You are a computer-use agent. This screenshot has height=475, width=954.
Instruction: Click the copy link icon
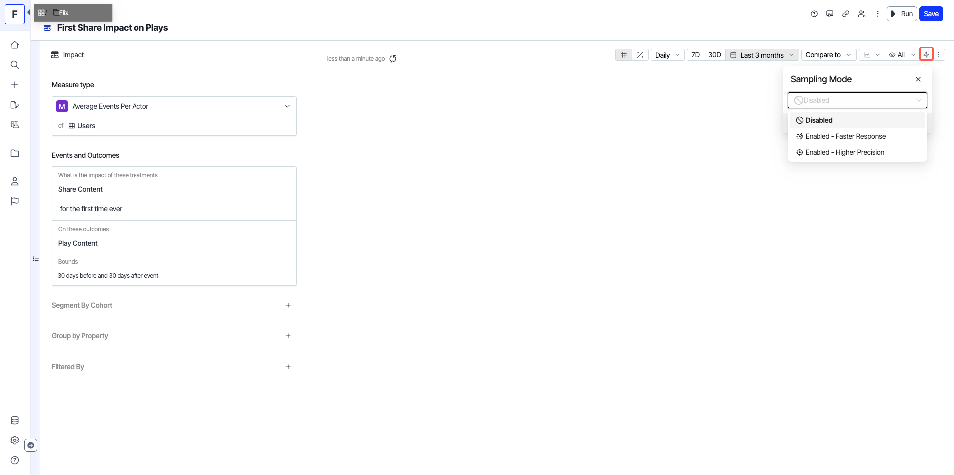[x=846, y=14]
